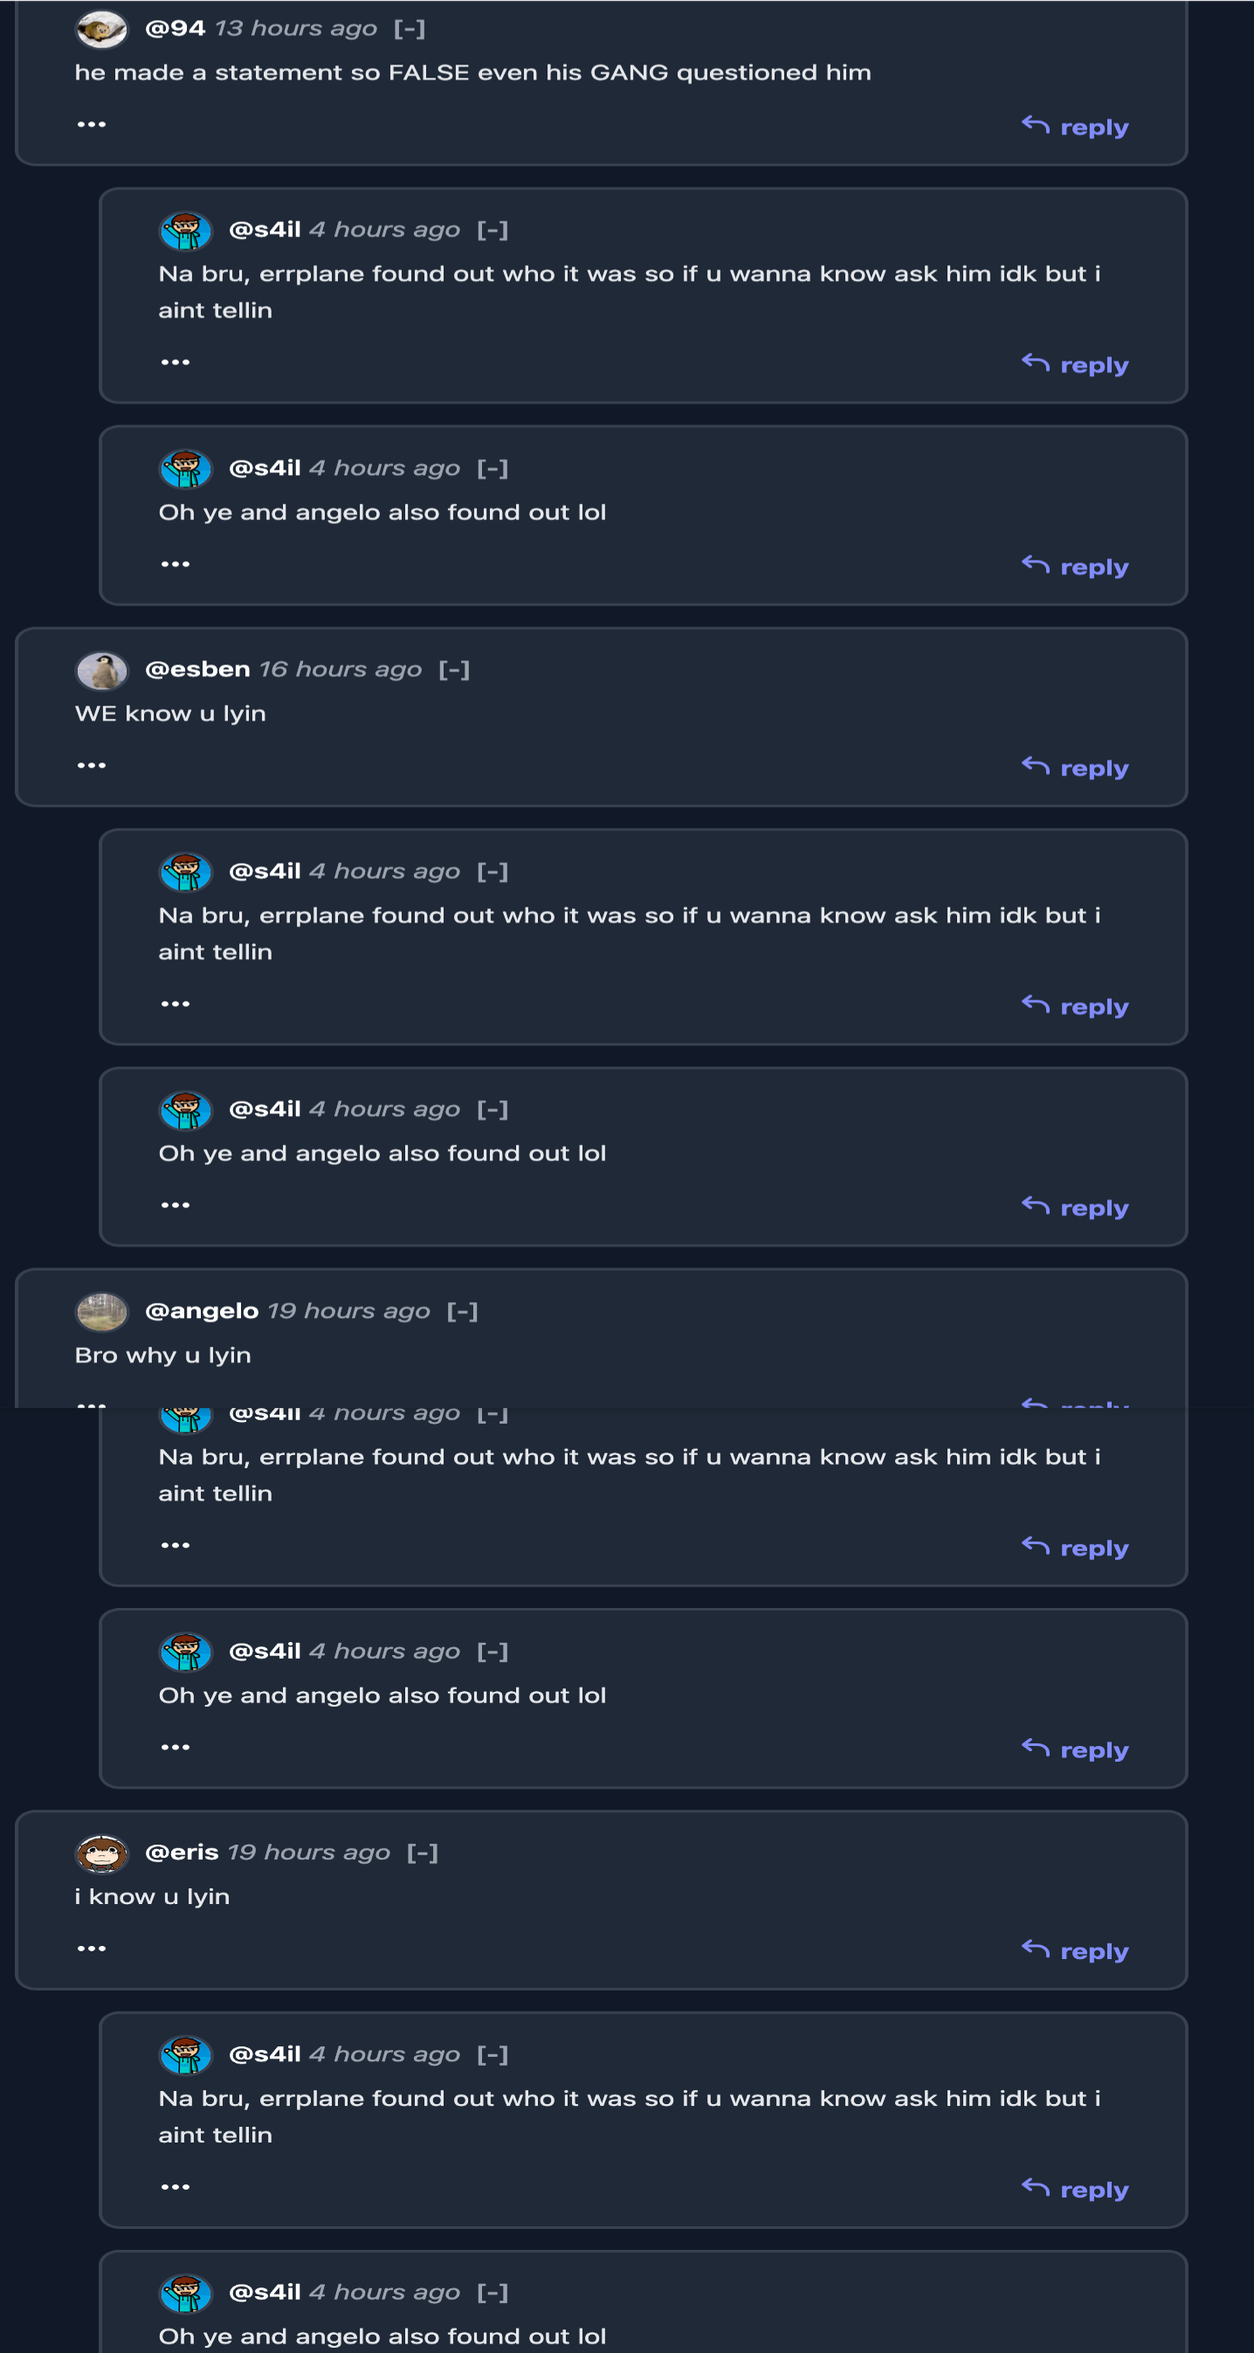Toggle [-] next to @angelo's timestamp

[462, 1312]
